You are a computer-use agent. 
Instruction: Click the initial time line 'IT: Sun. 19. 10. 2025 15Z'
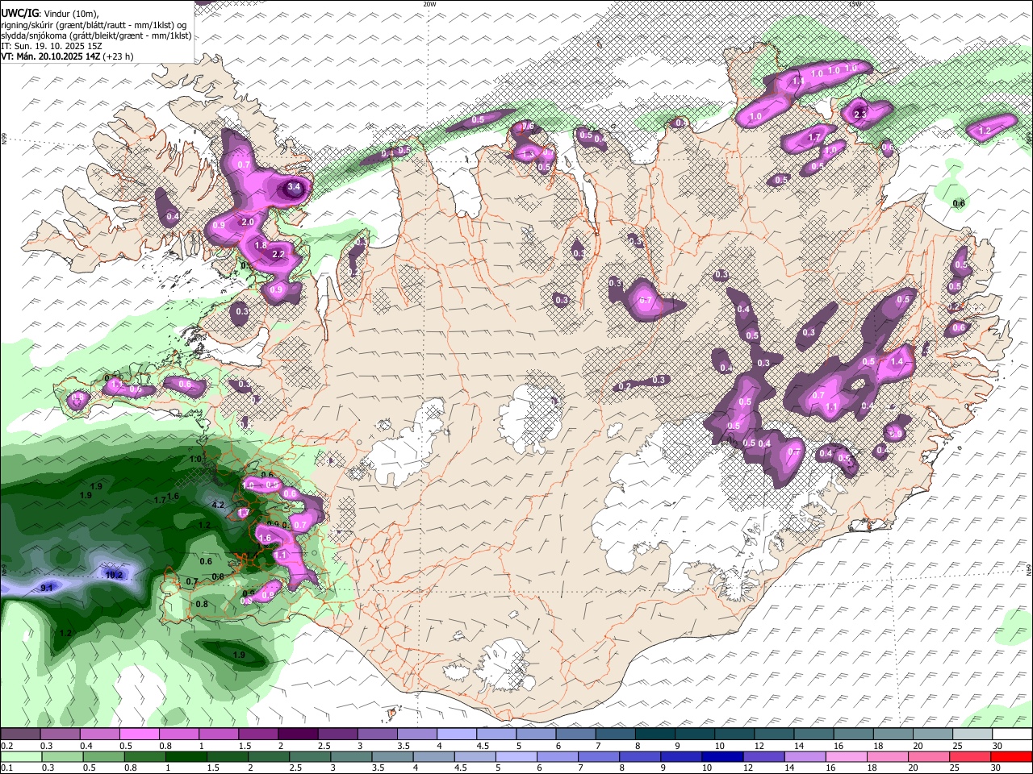tap(51, 46)
